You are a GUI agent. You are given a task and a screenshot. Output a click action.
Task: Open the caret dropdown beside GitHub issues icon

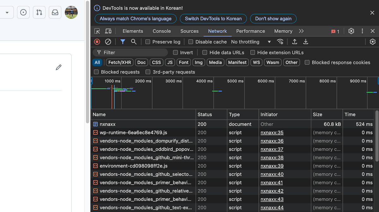(x=7, y=13)
